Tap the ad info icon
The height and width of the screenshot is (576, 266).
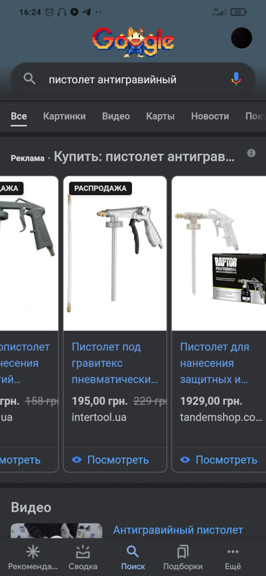click(252, 153)
